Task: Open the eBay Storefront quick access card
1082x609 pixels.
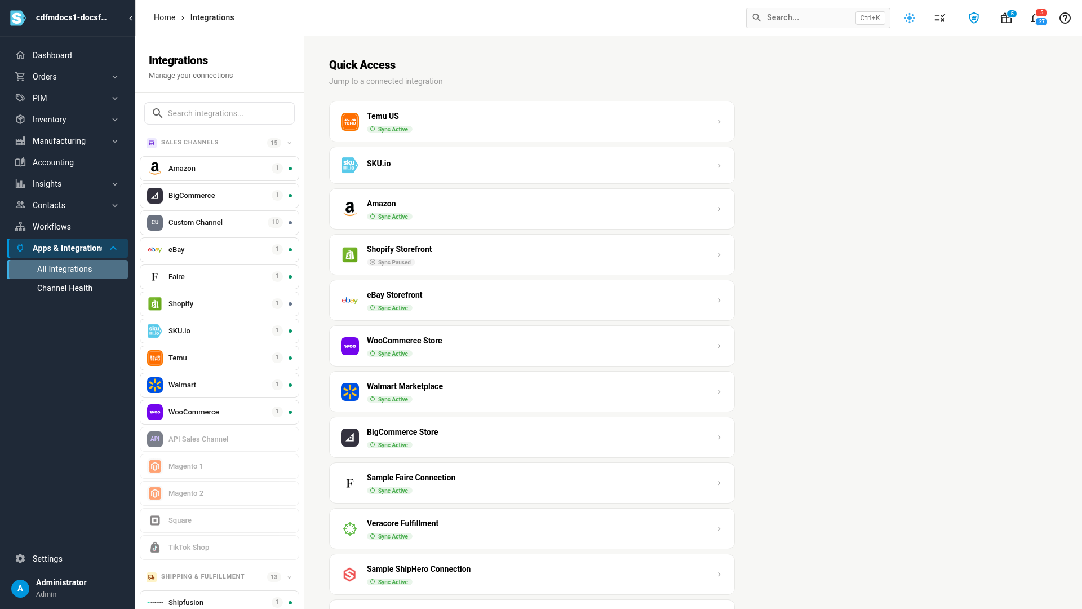Action: 531,301
